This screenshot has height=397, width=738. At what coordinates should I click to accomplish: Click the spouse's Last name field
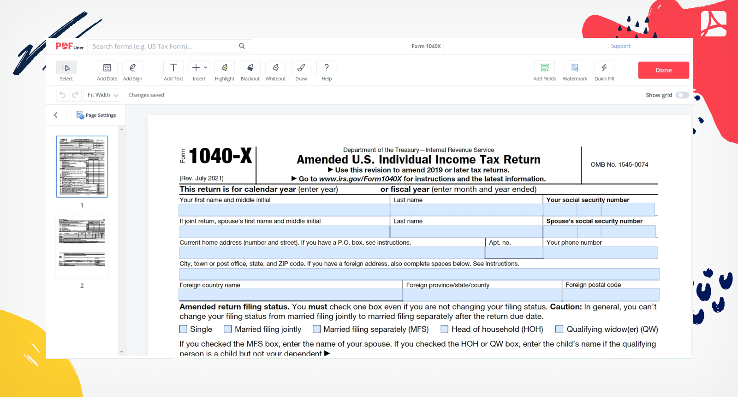[466, 231]
